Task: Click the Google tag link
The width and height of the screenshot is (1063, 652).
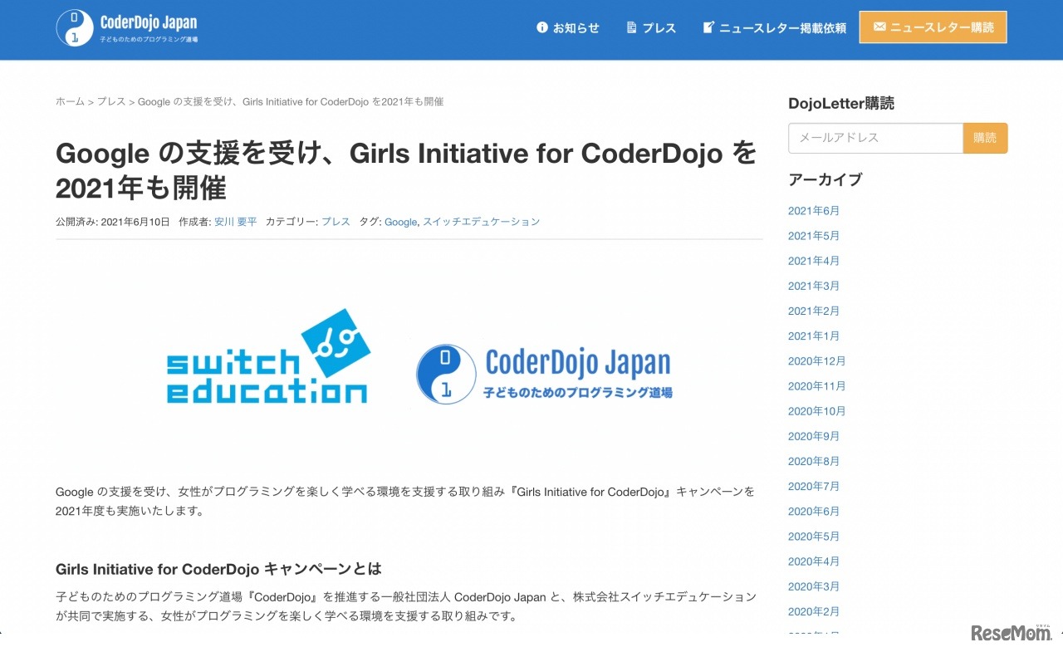Action: tap(400, 222)
